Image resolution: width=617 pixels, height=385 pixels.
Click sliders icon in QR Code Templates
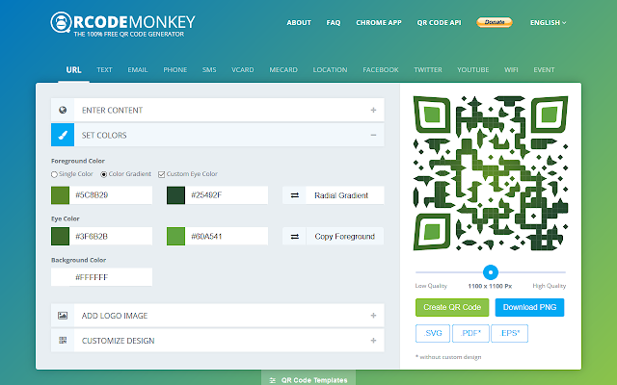click(272, 380)
